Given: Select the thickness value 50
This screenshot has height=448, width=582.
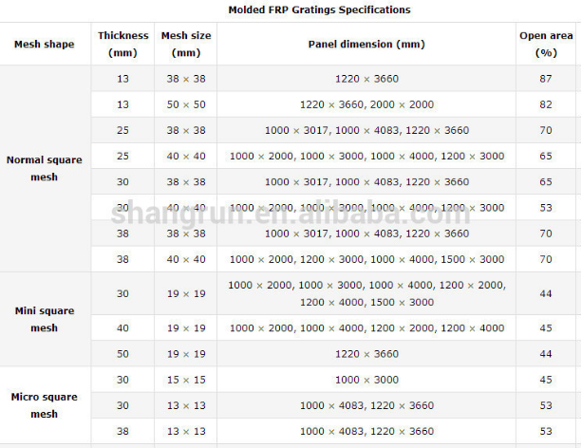Looking at the screenshot, I should [x=122, y=354].
